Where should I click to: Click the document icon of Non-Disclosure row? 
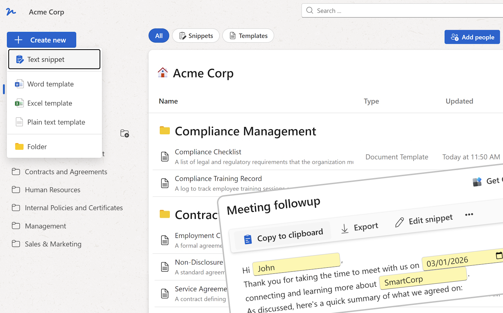pos(165,267)
